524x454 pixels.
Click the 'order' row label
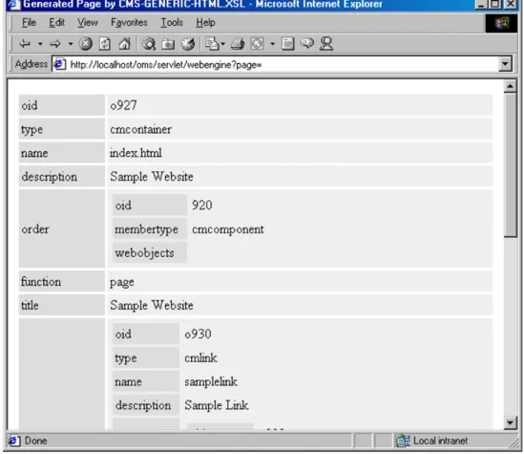click(35, 229)
